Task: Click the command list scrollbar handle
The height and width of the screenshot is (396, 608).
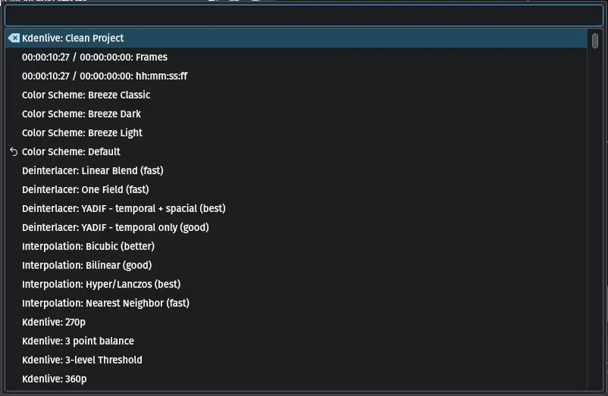Action: click(595, 41)
